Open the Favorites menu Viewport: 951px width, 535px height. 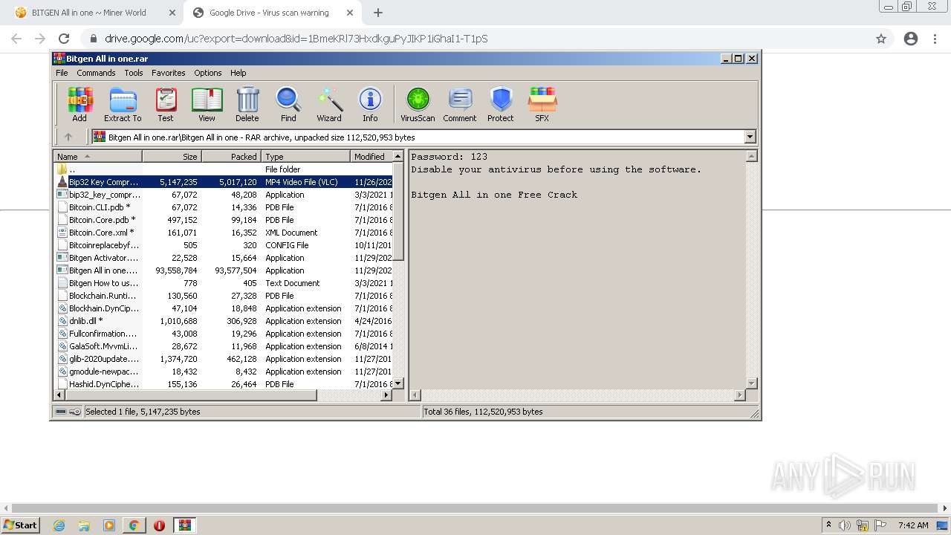pyautogui.click(x=169, y=73)
